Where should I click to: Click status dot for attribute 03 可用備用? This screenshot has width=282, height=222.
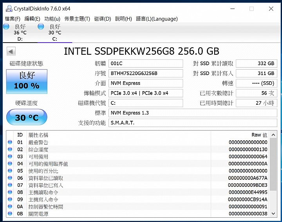(x=10, y=156)
